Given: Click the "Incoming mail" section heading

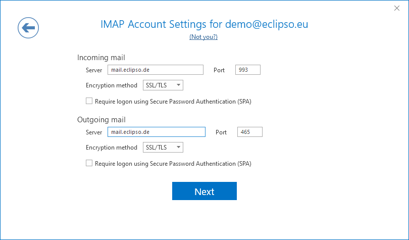Looking at the screenshot, I should 101,58.
